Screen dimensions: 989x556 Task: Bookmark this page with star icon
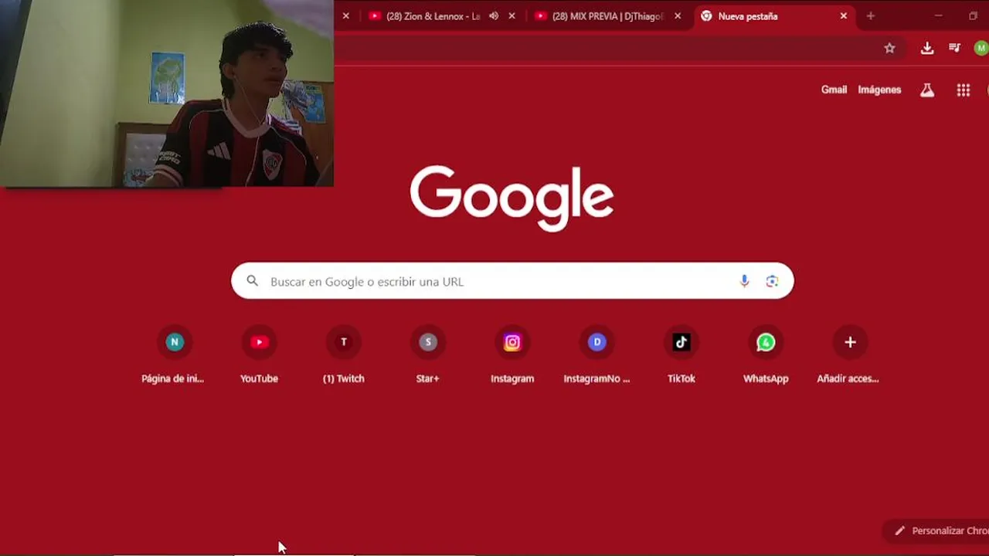pyautogui.click(x=889, y=48)
